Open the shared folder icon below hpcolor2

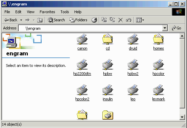coord(82,115)
